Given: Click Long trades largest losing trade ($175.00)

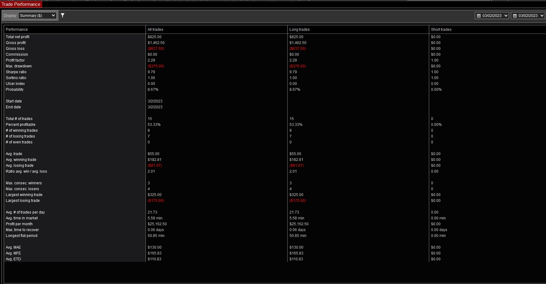Looking at the screenshot, I should pyautogui.click(x=298, y=201).
